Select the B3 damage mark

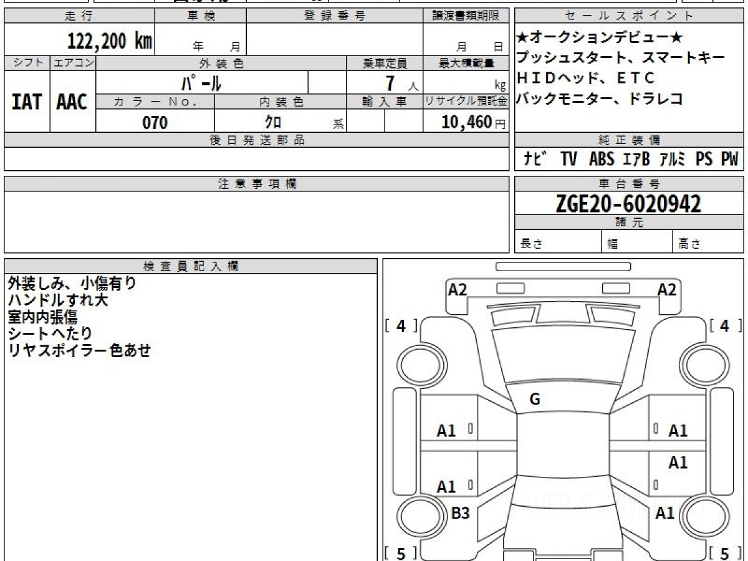(x=460, y=514)
